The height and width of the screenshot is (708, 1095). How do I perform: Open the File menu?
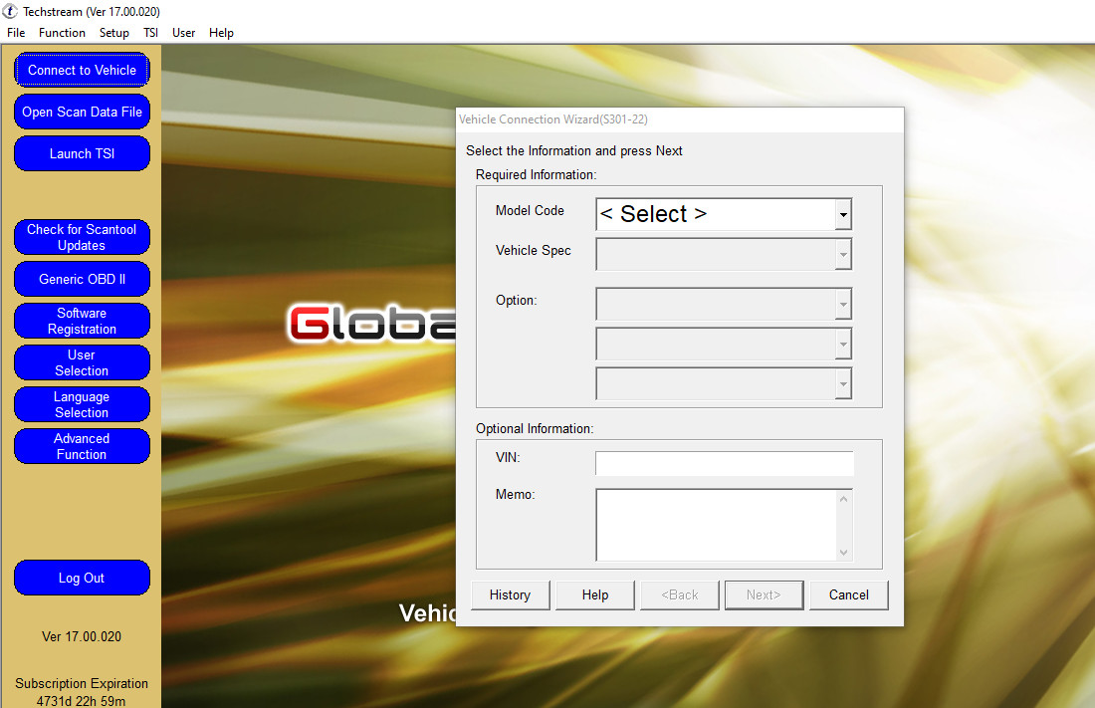click(x=16, y=33)
